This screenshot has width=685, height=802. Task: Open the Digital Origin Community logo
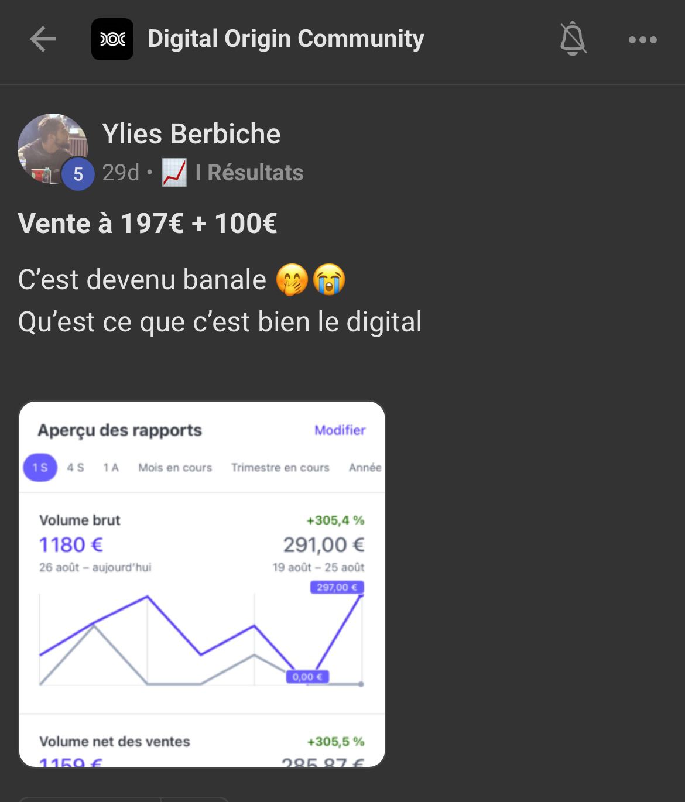point(112,39)
